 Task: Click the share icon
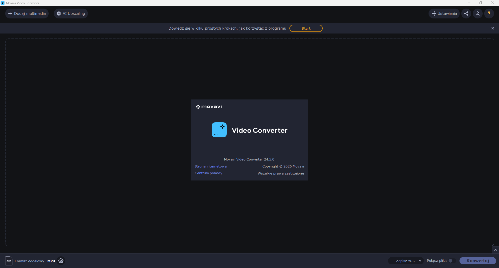pyautogui.click(x=466, y=14)
